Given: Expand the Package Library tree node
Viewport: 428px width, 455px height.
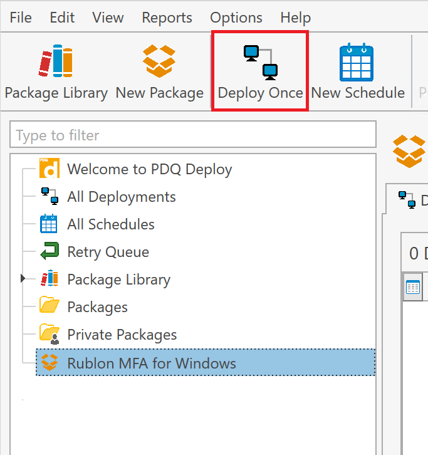Looking at the screenshot, I should point(23,279).
